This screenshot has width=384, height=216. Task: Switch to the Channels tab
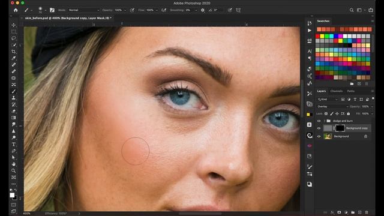(336, 91)
